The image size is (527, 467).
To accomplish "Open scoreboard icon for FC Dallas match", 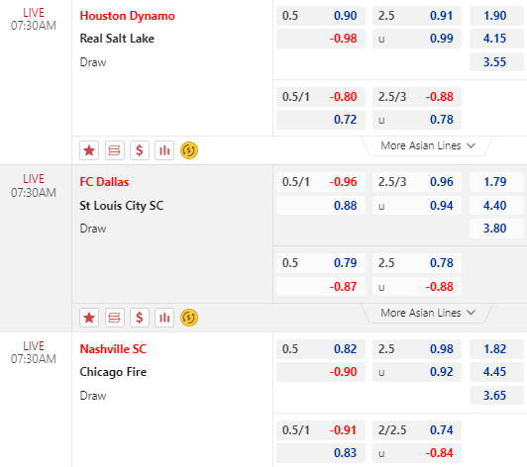I will [x=114, y=318].
